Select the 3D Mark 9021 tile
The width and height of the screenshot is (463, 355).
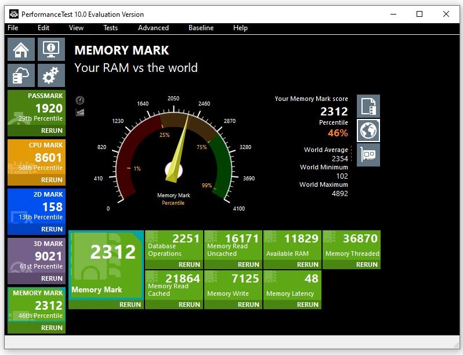click(x=37, y=256)
